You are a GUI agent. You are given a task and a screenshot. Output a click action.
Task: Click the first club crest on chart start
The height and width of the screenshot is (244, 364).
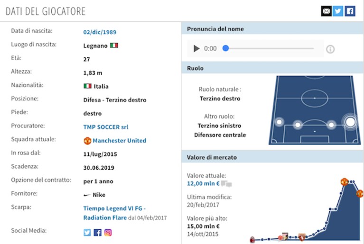pyautogui.click(x=252, y=240)
